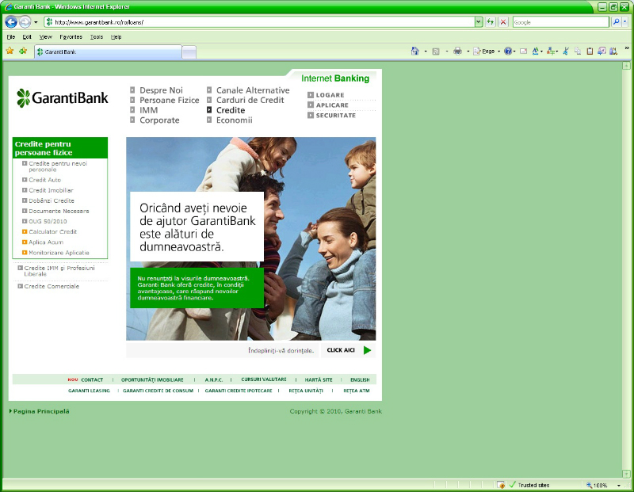Expand the command bar overflow chevron
The height and width of the screenshot is (492, 634).
click(x=627, y=48)
